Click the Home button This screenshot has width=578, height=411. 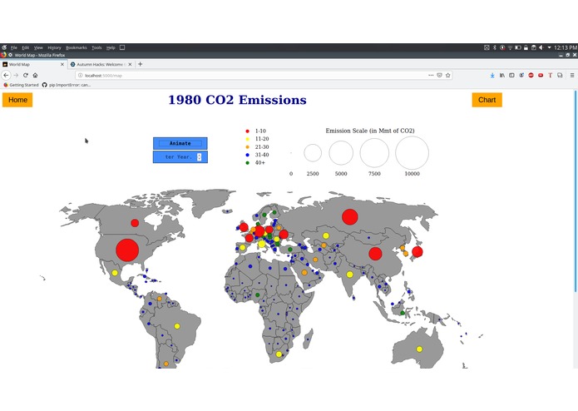(17, 100)
